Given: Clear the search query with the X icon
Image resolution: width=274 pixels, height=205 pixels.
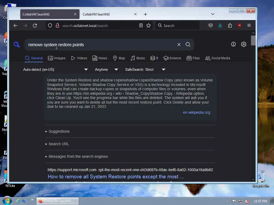Looking at the screenshot, I should (179, 45).
